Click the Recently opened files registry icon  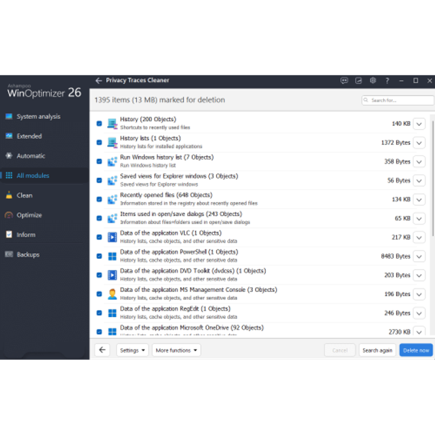click(x=112, y=199)
